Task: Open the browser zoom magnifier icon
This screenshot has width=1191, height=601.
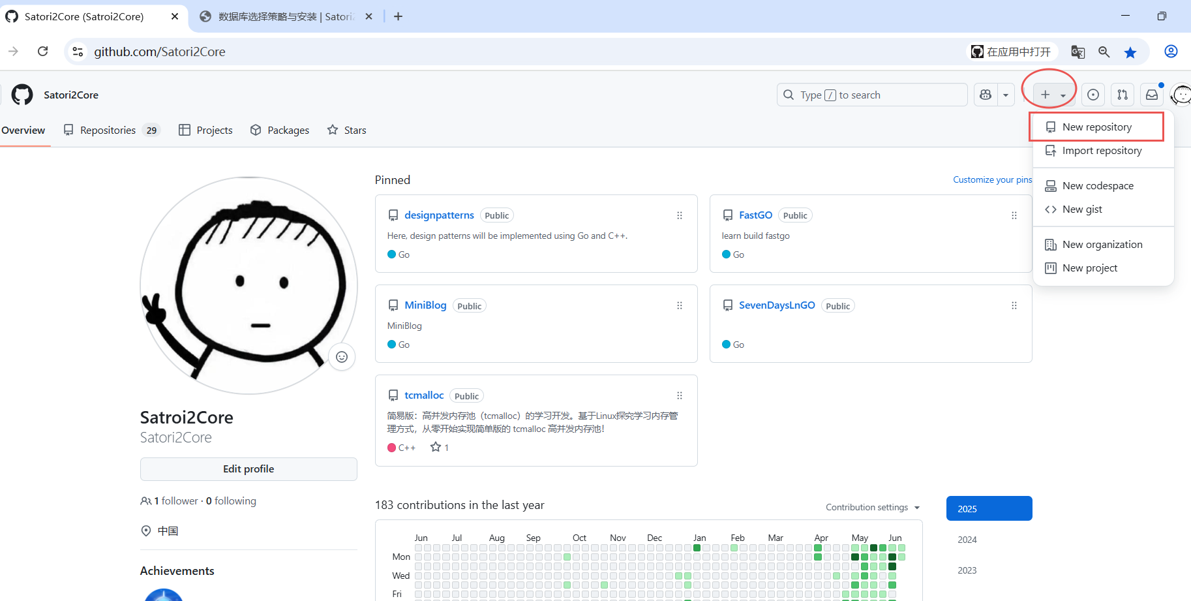Action: click(1104, 52)
